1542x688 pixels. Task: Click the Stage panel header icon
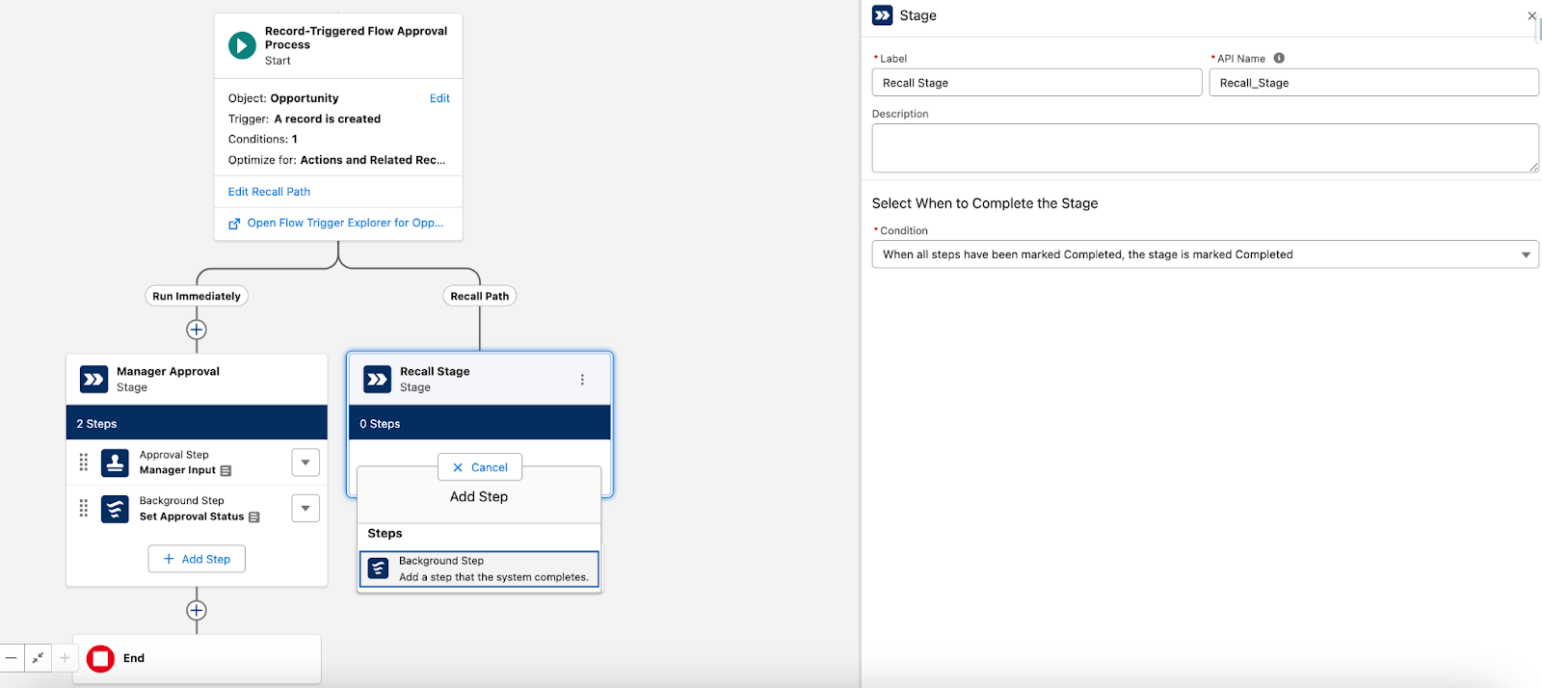[882, 15]
